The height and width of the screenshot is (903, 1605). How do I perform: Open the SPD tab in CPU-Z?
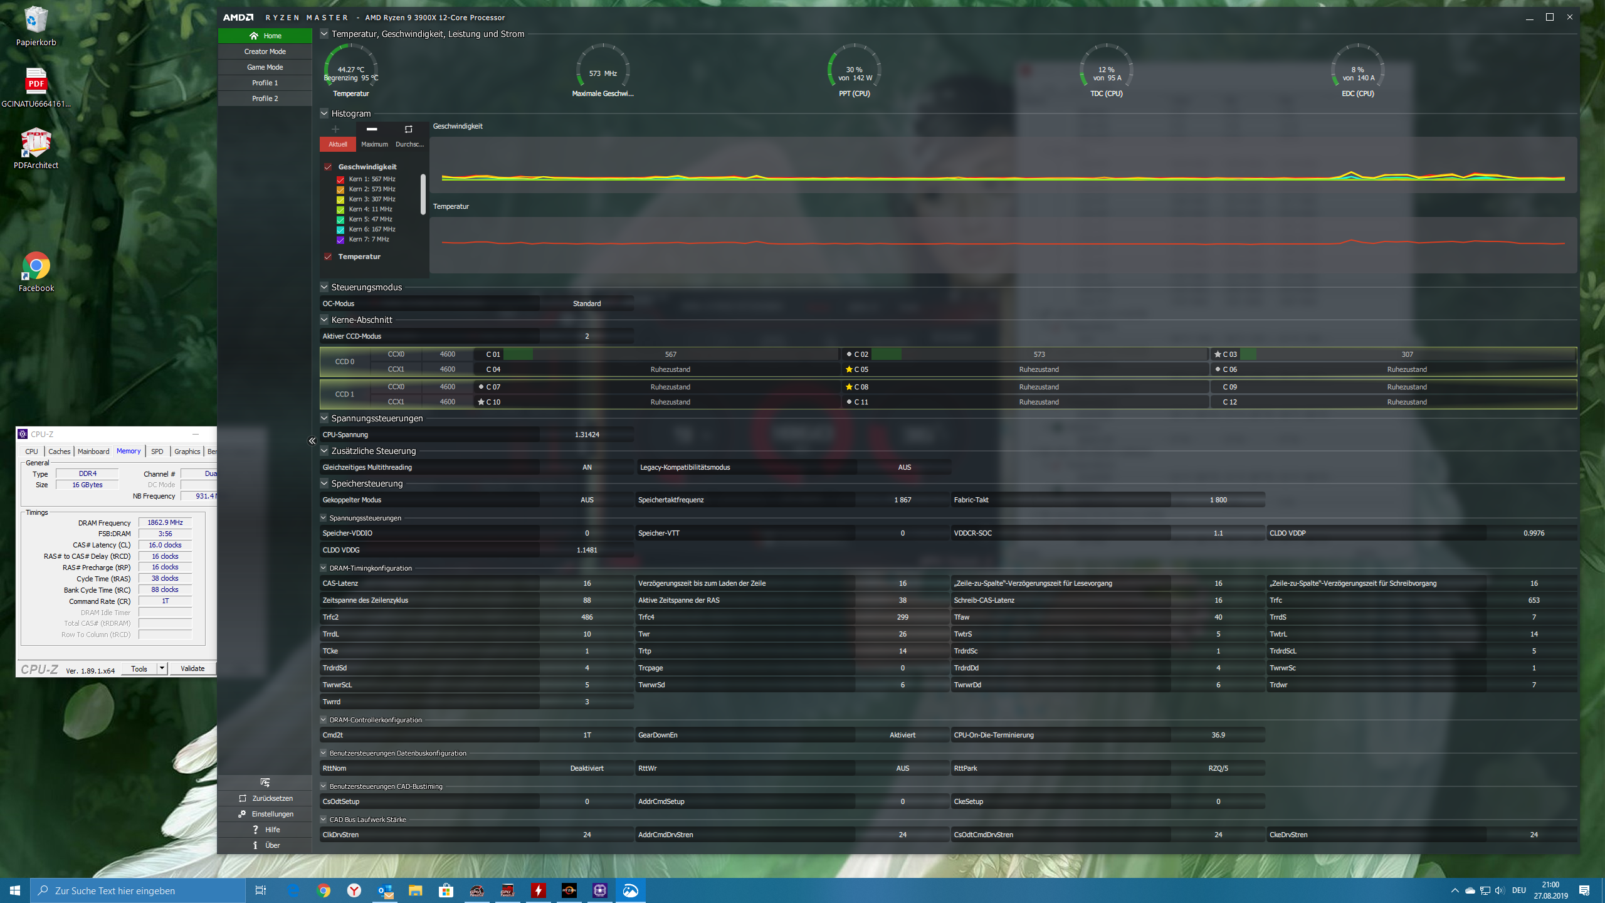157,451
